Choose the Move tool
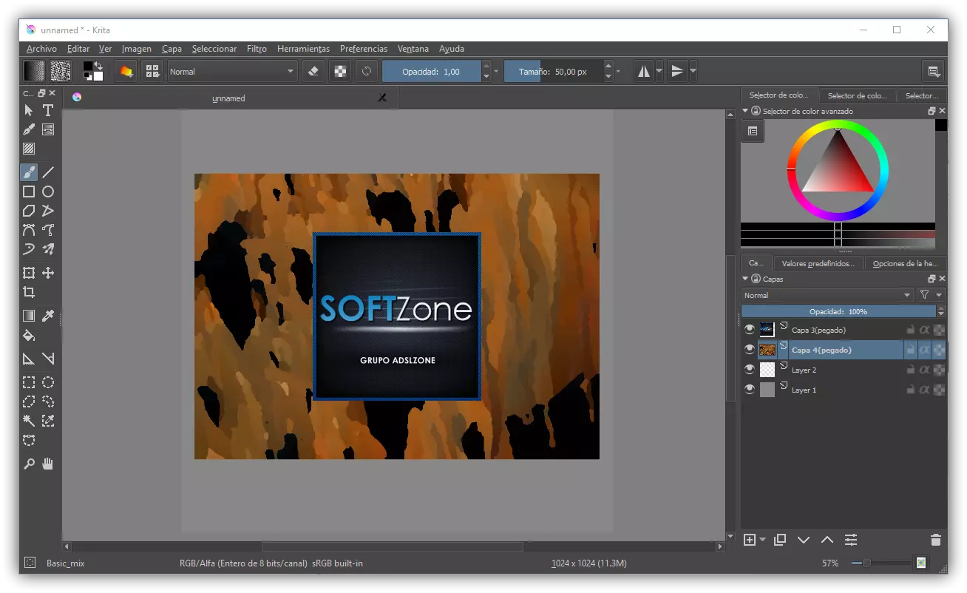Image resolution: width=967 pixels, height=593 pixels. pyautogui.click(x=48, y=273)
